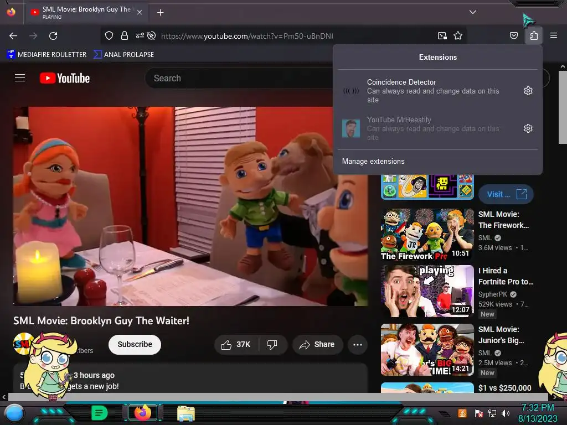567x425 pixels.
Task: Click the network tray icon
Action: click(x=492, y=413)
